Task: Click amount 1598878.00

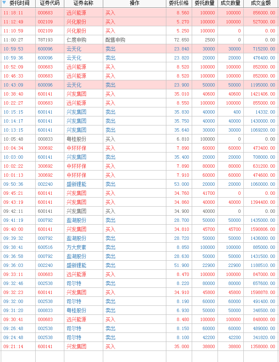Action: (263, 292)
